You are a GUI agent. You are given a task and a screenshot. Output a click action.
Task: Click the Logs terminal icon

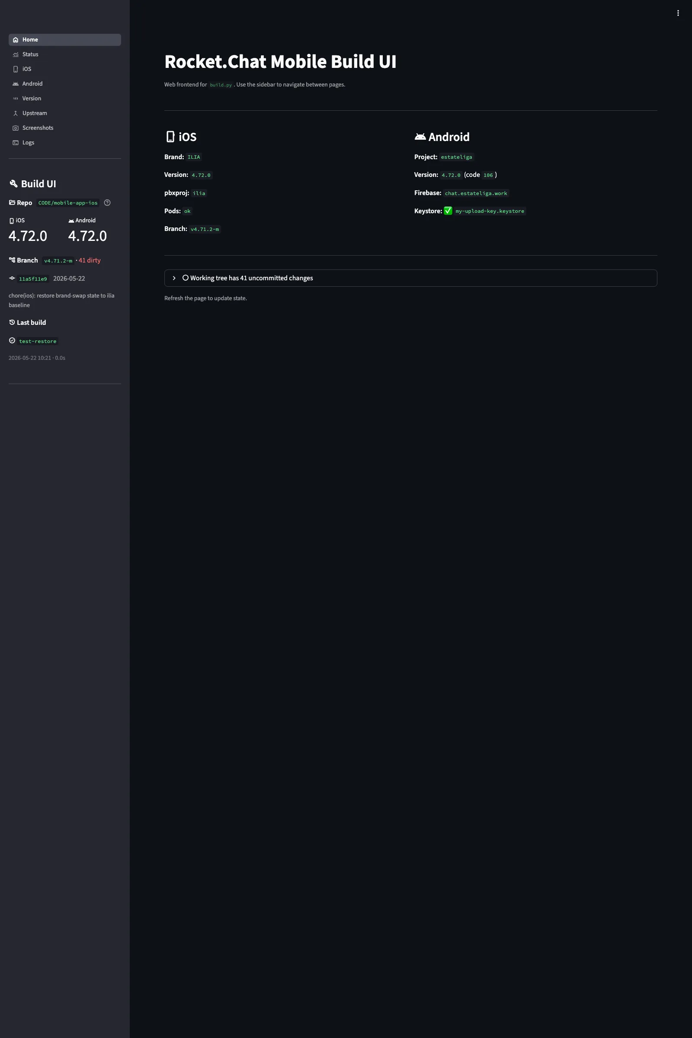point(16,143)
